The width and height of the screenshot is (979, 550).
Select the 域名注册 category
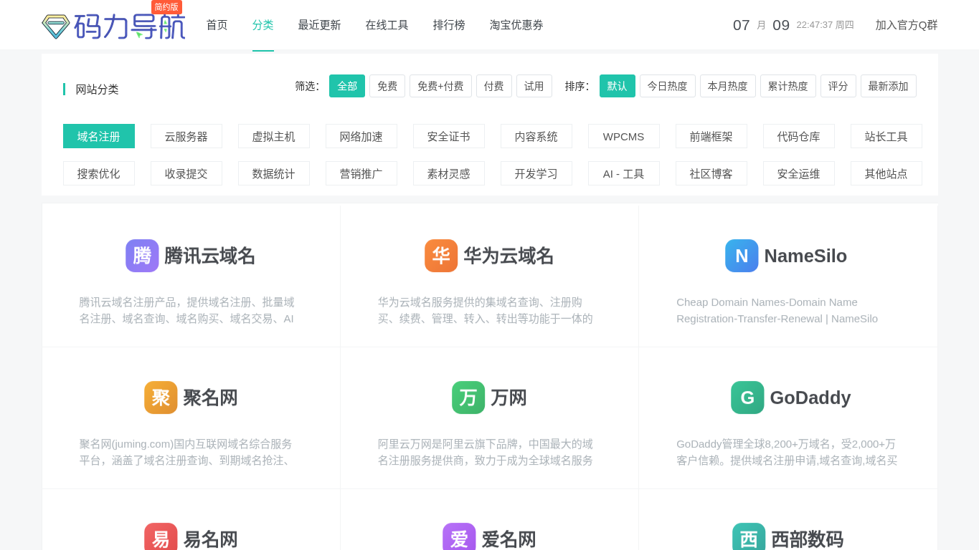click(x=99, y=136)
